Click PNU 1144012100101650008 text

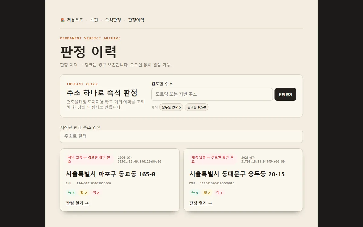[x=88, y=183]
